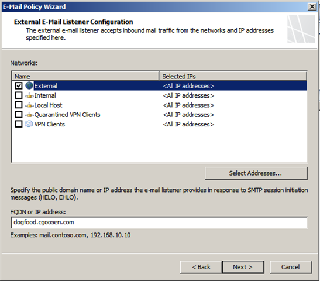Go to the Next wizard step
Image resolution: width=320 pixels, height=281 pixels.
click(243, 267)
